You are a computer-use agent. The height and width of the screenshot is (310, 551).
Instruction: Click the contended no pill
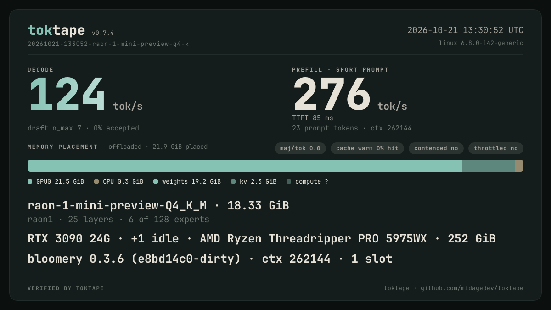(x=436, y=148)
